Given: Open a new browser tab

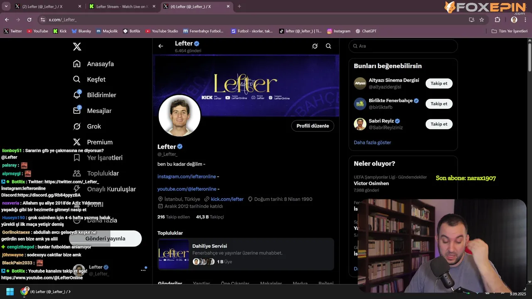Looking at the screenshot, I should [239, 6].
